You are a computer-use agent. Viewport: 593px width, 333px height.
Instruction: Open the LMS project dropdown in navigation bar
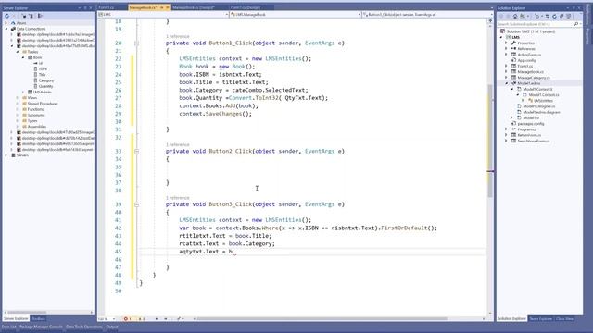(x=226, y=15)
